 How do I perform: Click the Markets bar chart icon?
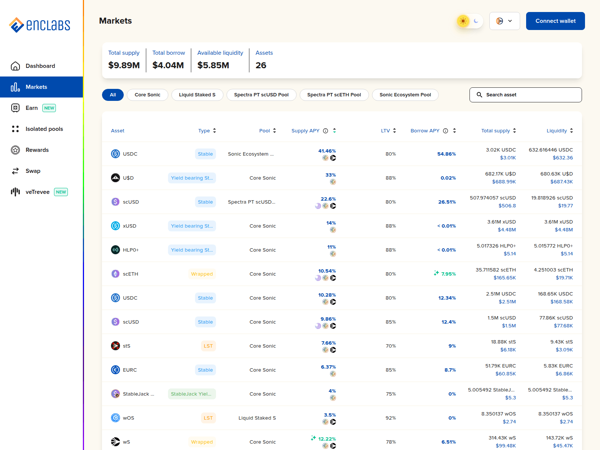coord(15,87)
